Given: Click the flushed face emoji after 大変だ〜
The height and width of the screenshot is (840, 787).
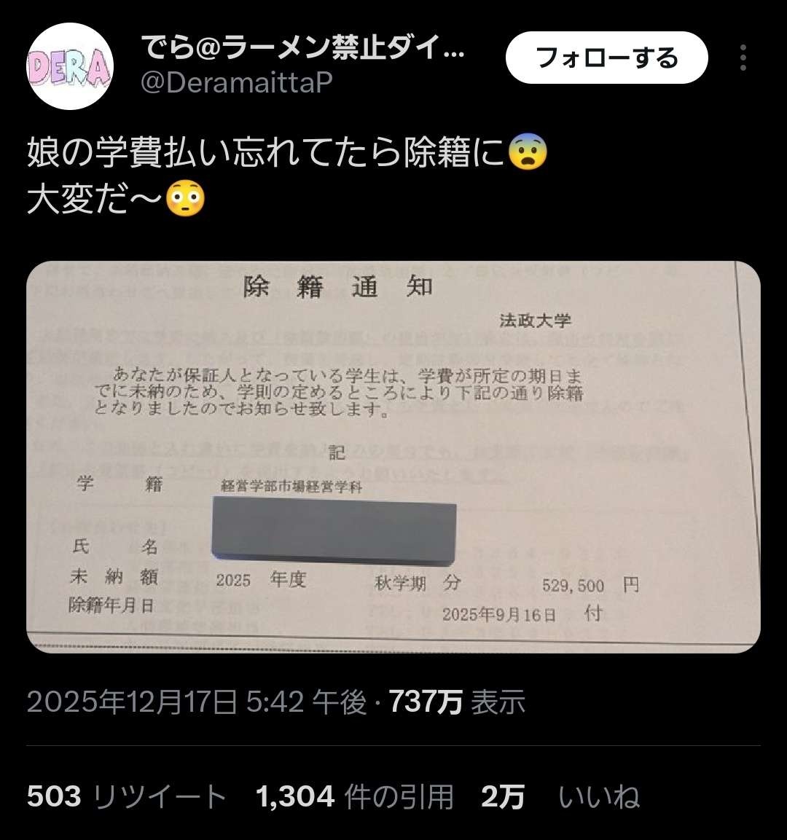Looking at the screenshot, I should [185, 198].
